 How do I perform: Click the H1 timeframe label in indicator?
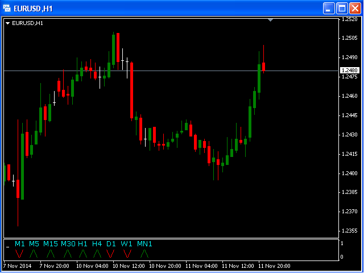tap(82, 244)
